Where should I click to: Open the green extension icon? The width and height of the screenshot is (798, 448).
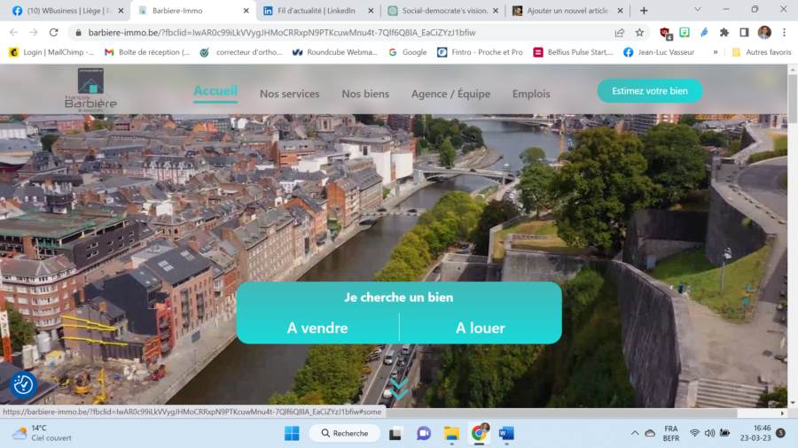click(x=685, y=33)
